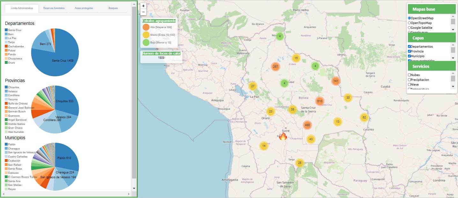Click the Santa Cruz legend color swatch
The height and width of the screenshot is (198, 458).
pos(6,30)
